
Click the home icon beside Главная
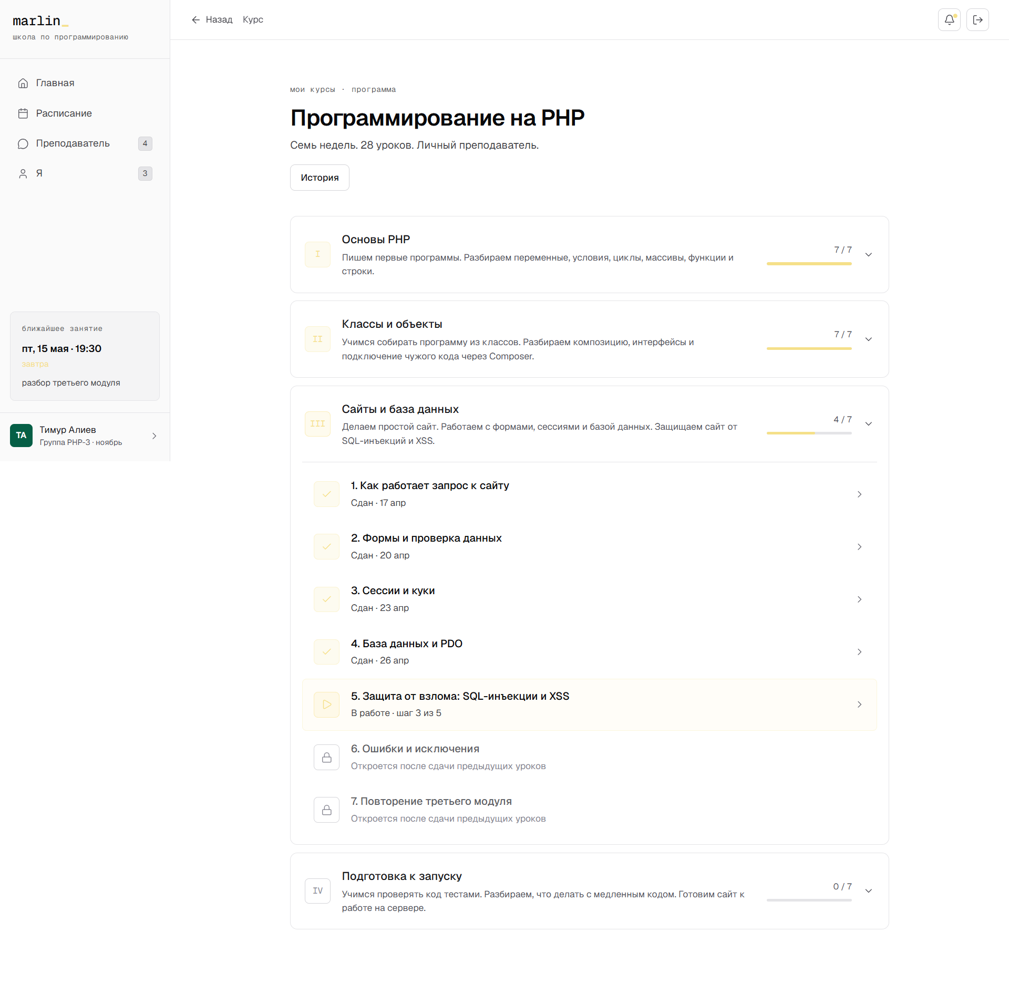(x=23, y=83)
